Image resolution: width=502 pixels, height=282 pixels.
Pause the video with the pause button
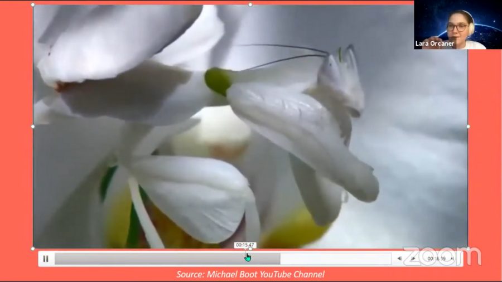tap(46, 259)
